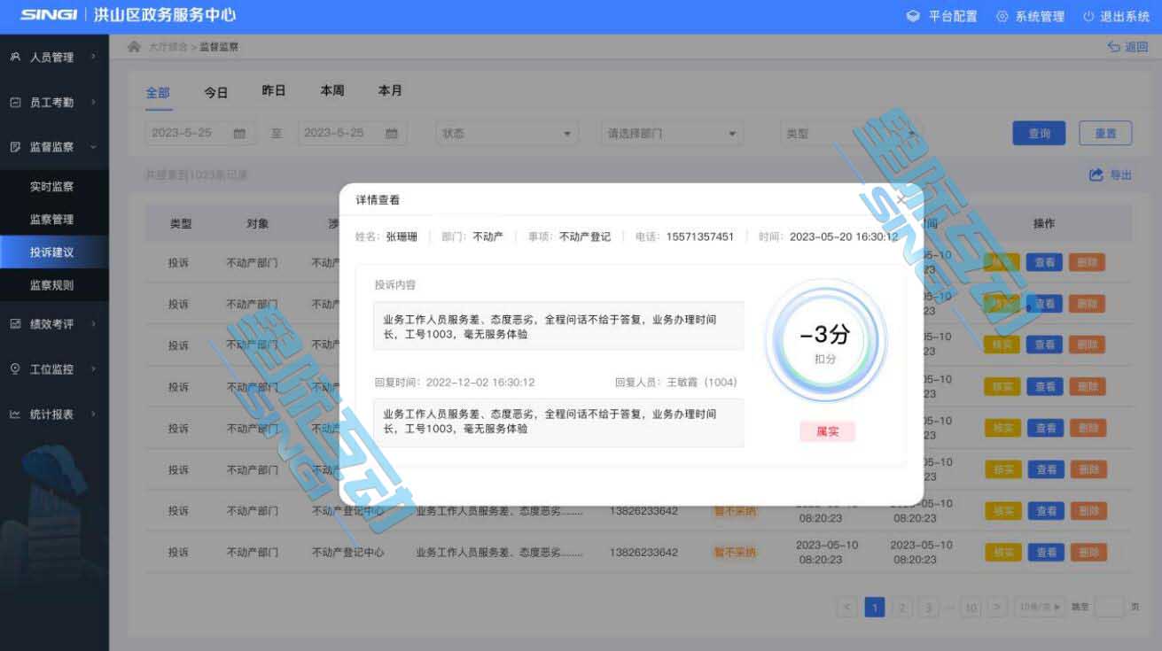Viewport: 1162px width, 651px height.
Task: Open the 类型 filter dropdown
Action: pos(851,133)
